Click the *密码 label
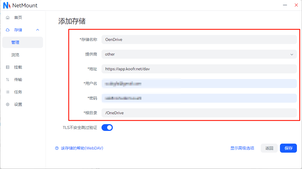The width and height of the screenshot is (302, 169). (x=92, y=98)
